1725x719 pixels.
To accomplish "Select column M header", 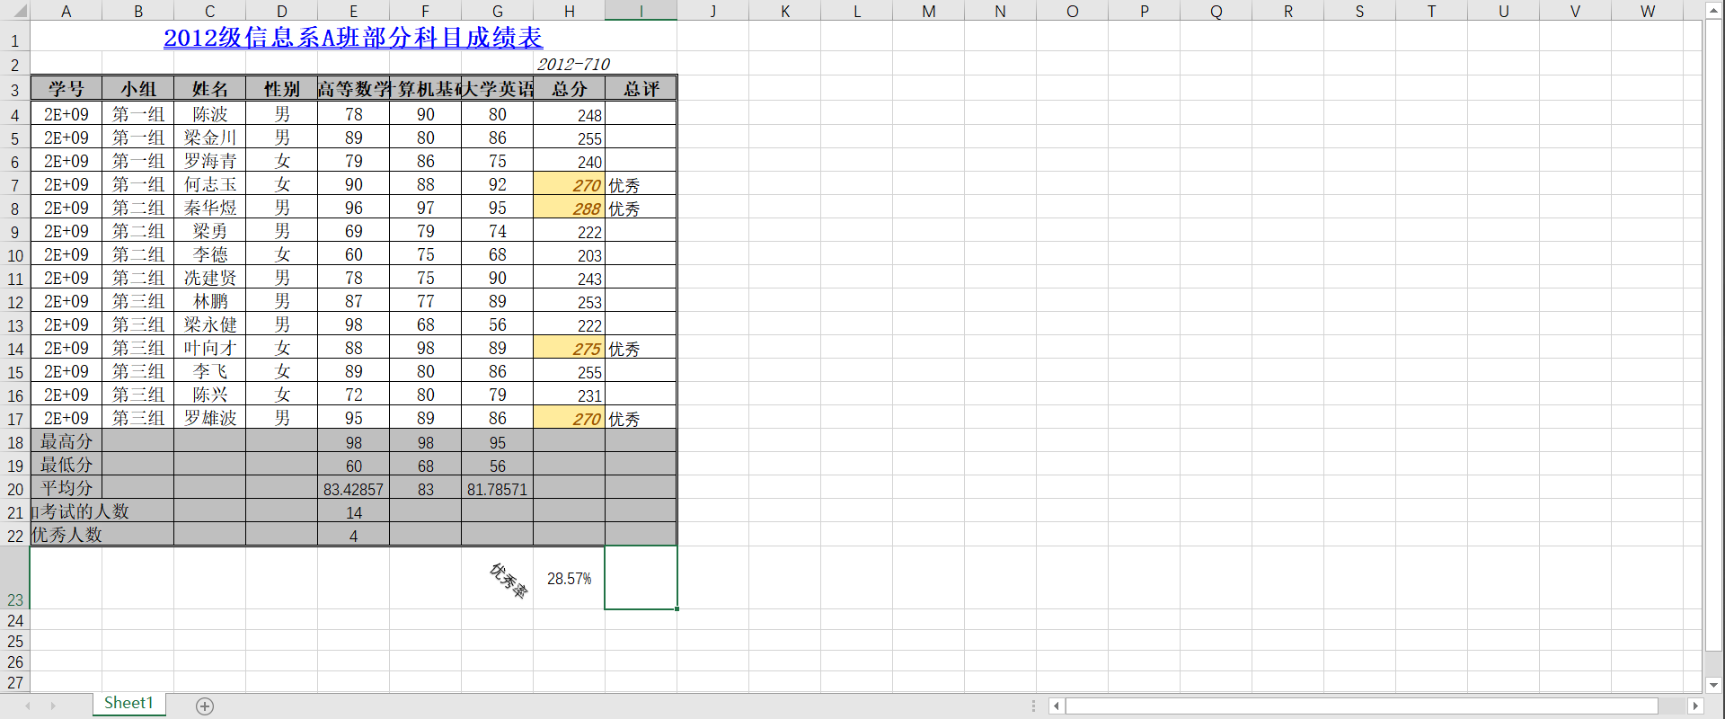I will click(928, 11).
